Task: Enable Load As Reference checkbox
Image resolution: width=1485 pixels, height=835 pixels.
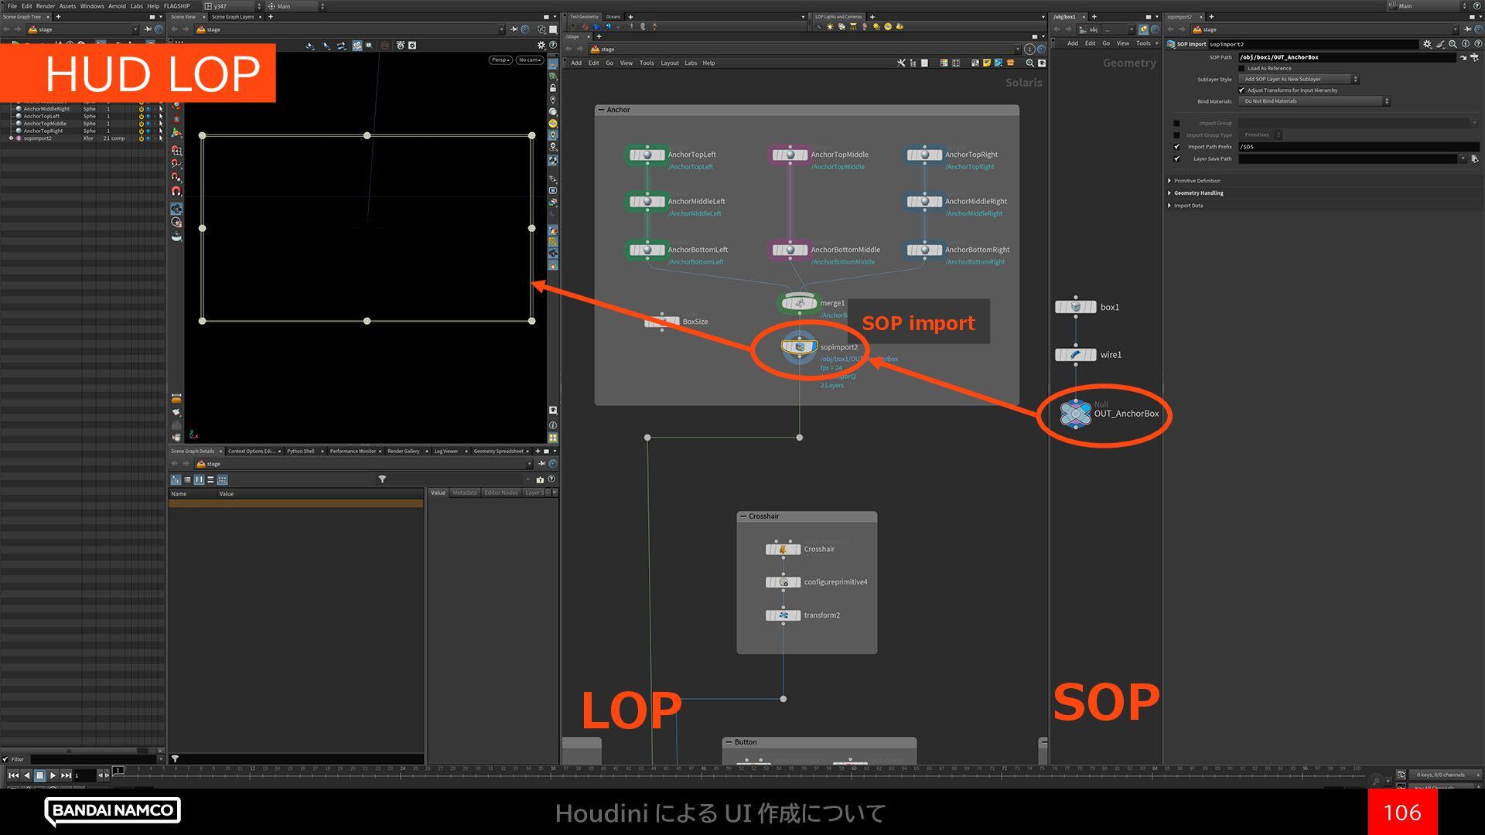Action: [1242, 68]
